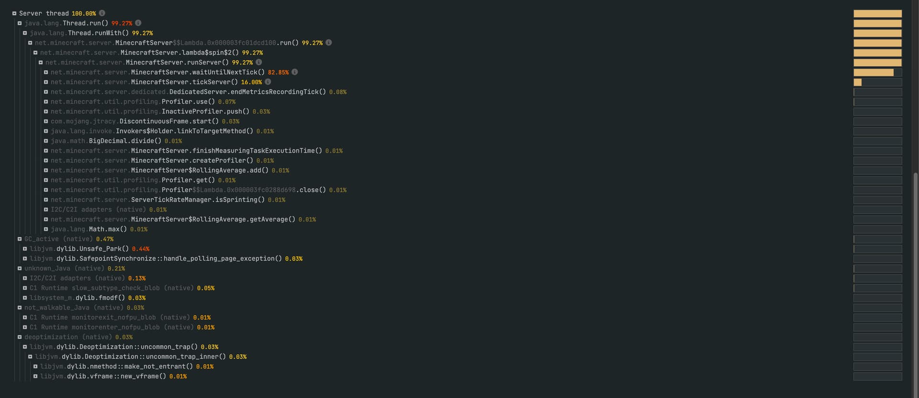Click the vertical scrollbar on the right edge
Viewport: 919px width, 398px height.
tap(916, 282)
